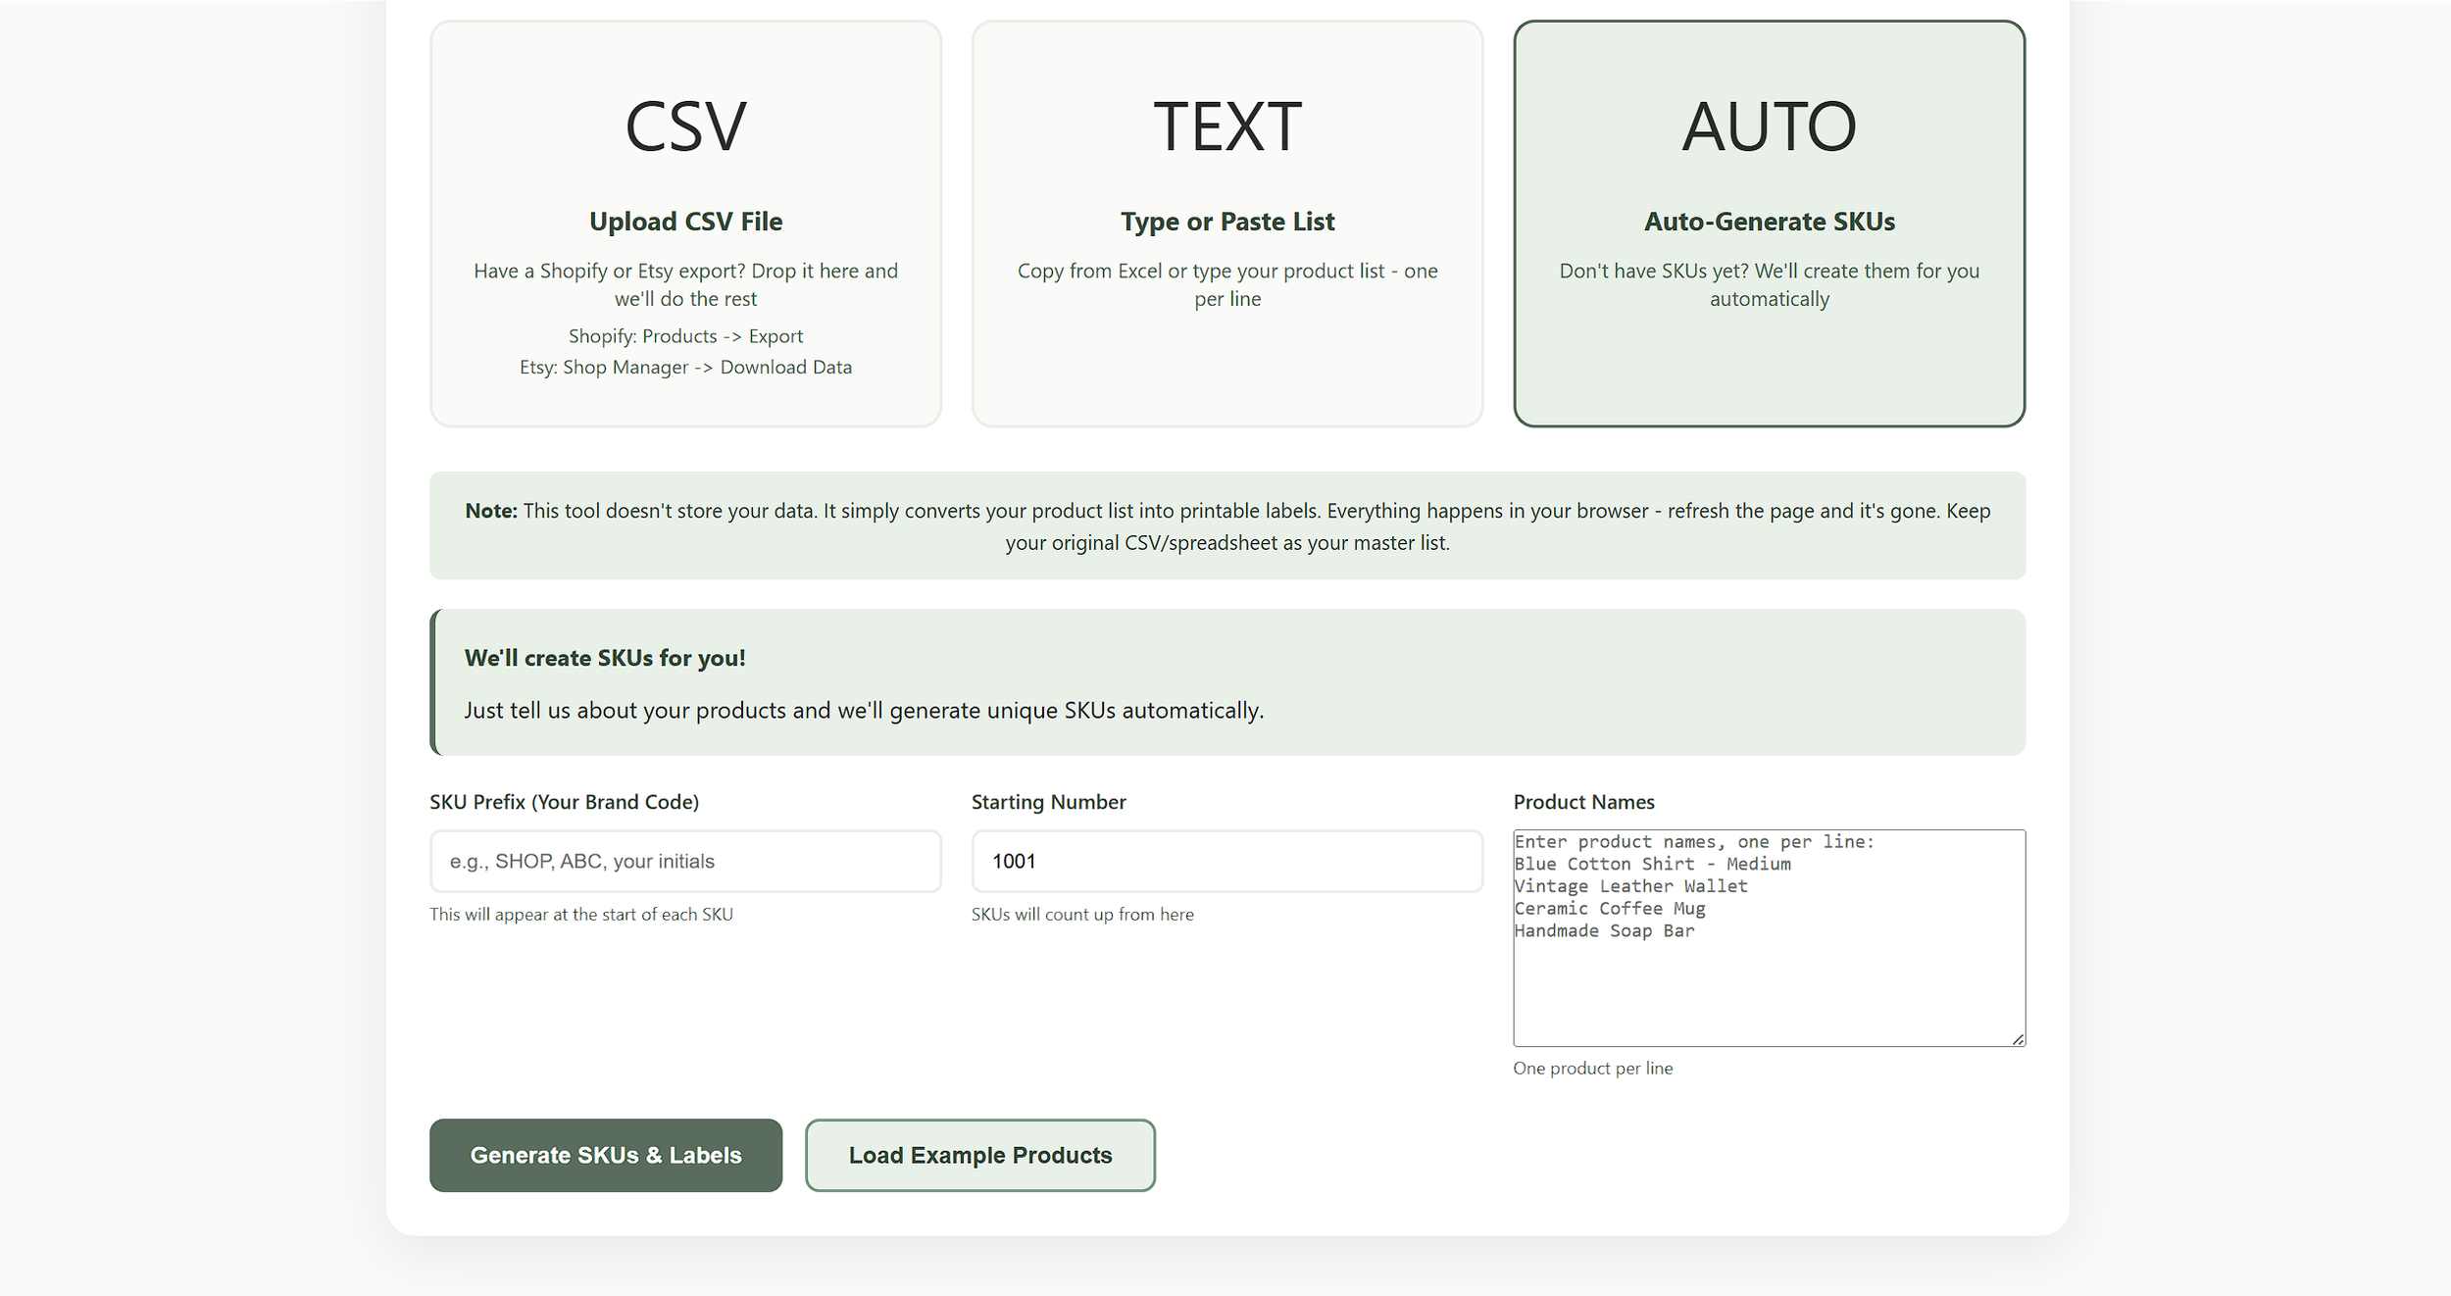This screenshot has height=1296, width=2451.
Task: Click the We'll create SKUs for you banner
Action: (x=1226, y=683)
